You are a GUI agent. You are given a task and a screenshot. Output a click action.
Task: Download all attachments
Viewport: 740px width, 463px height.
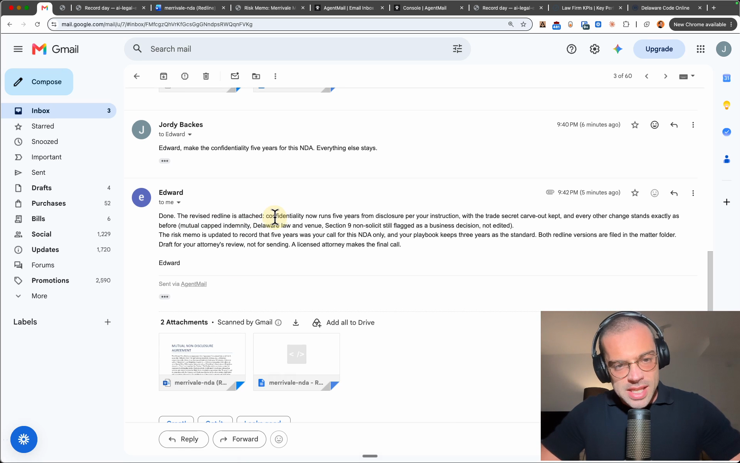pos(296,323)
